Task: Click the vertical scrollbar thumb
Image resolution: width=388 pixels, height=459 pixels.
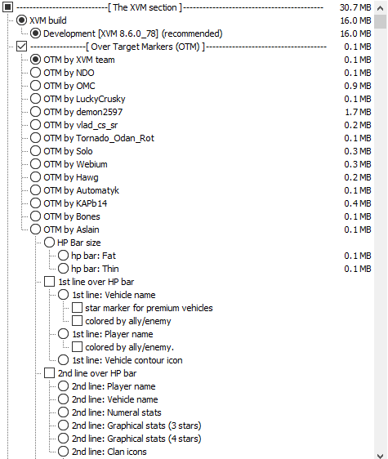Action: coord(381,21)
